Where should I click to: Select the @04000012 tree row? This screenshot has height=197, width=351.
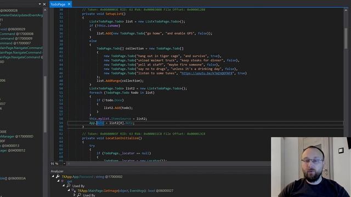[x=13, y=150]
